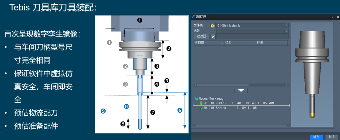340x140 pixels.
Task: Click the text 再次呈现数字孪生镜像
Action: 42,34
